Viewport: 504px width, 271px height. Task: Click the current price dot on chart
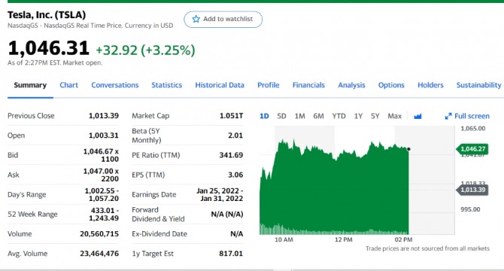[x=408, y=149]
